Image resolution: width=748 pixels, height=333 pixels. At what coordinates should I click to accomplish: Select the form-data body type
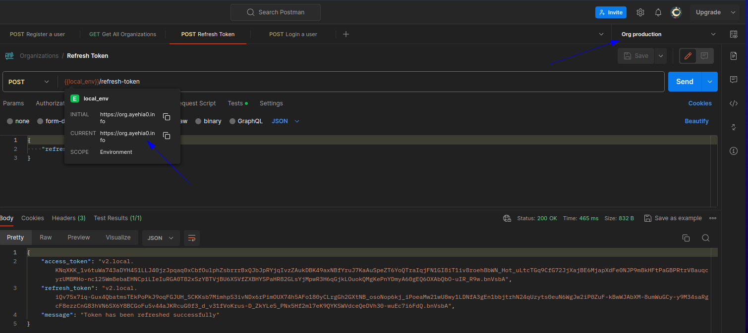pyautogui.click(x=51, y=121)
